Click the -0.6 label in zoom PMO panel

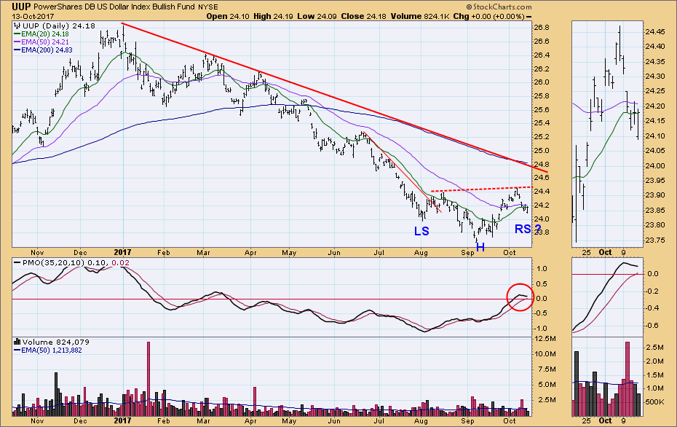click(652, 326)
